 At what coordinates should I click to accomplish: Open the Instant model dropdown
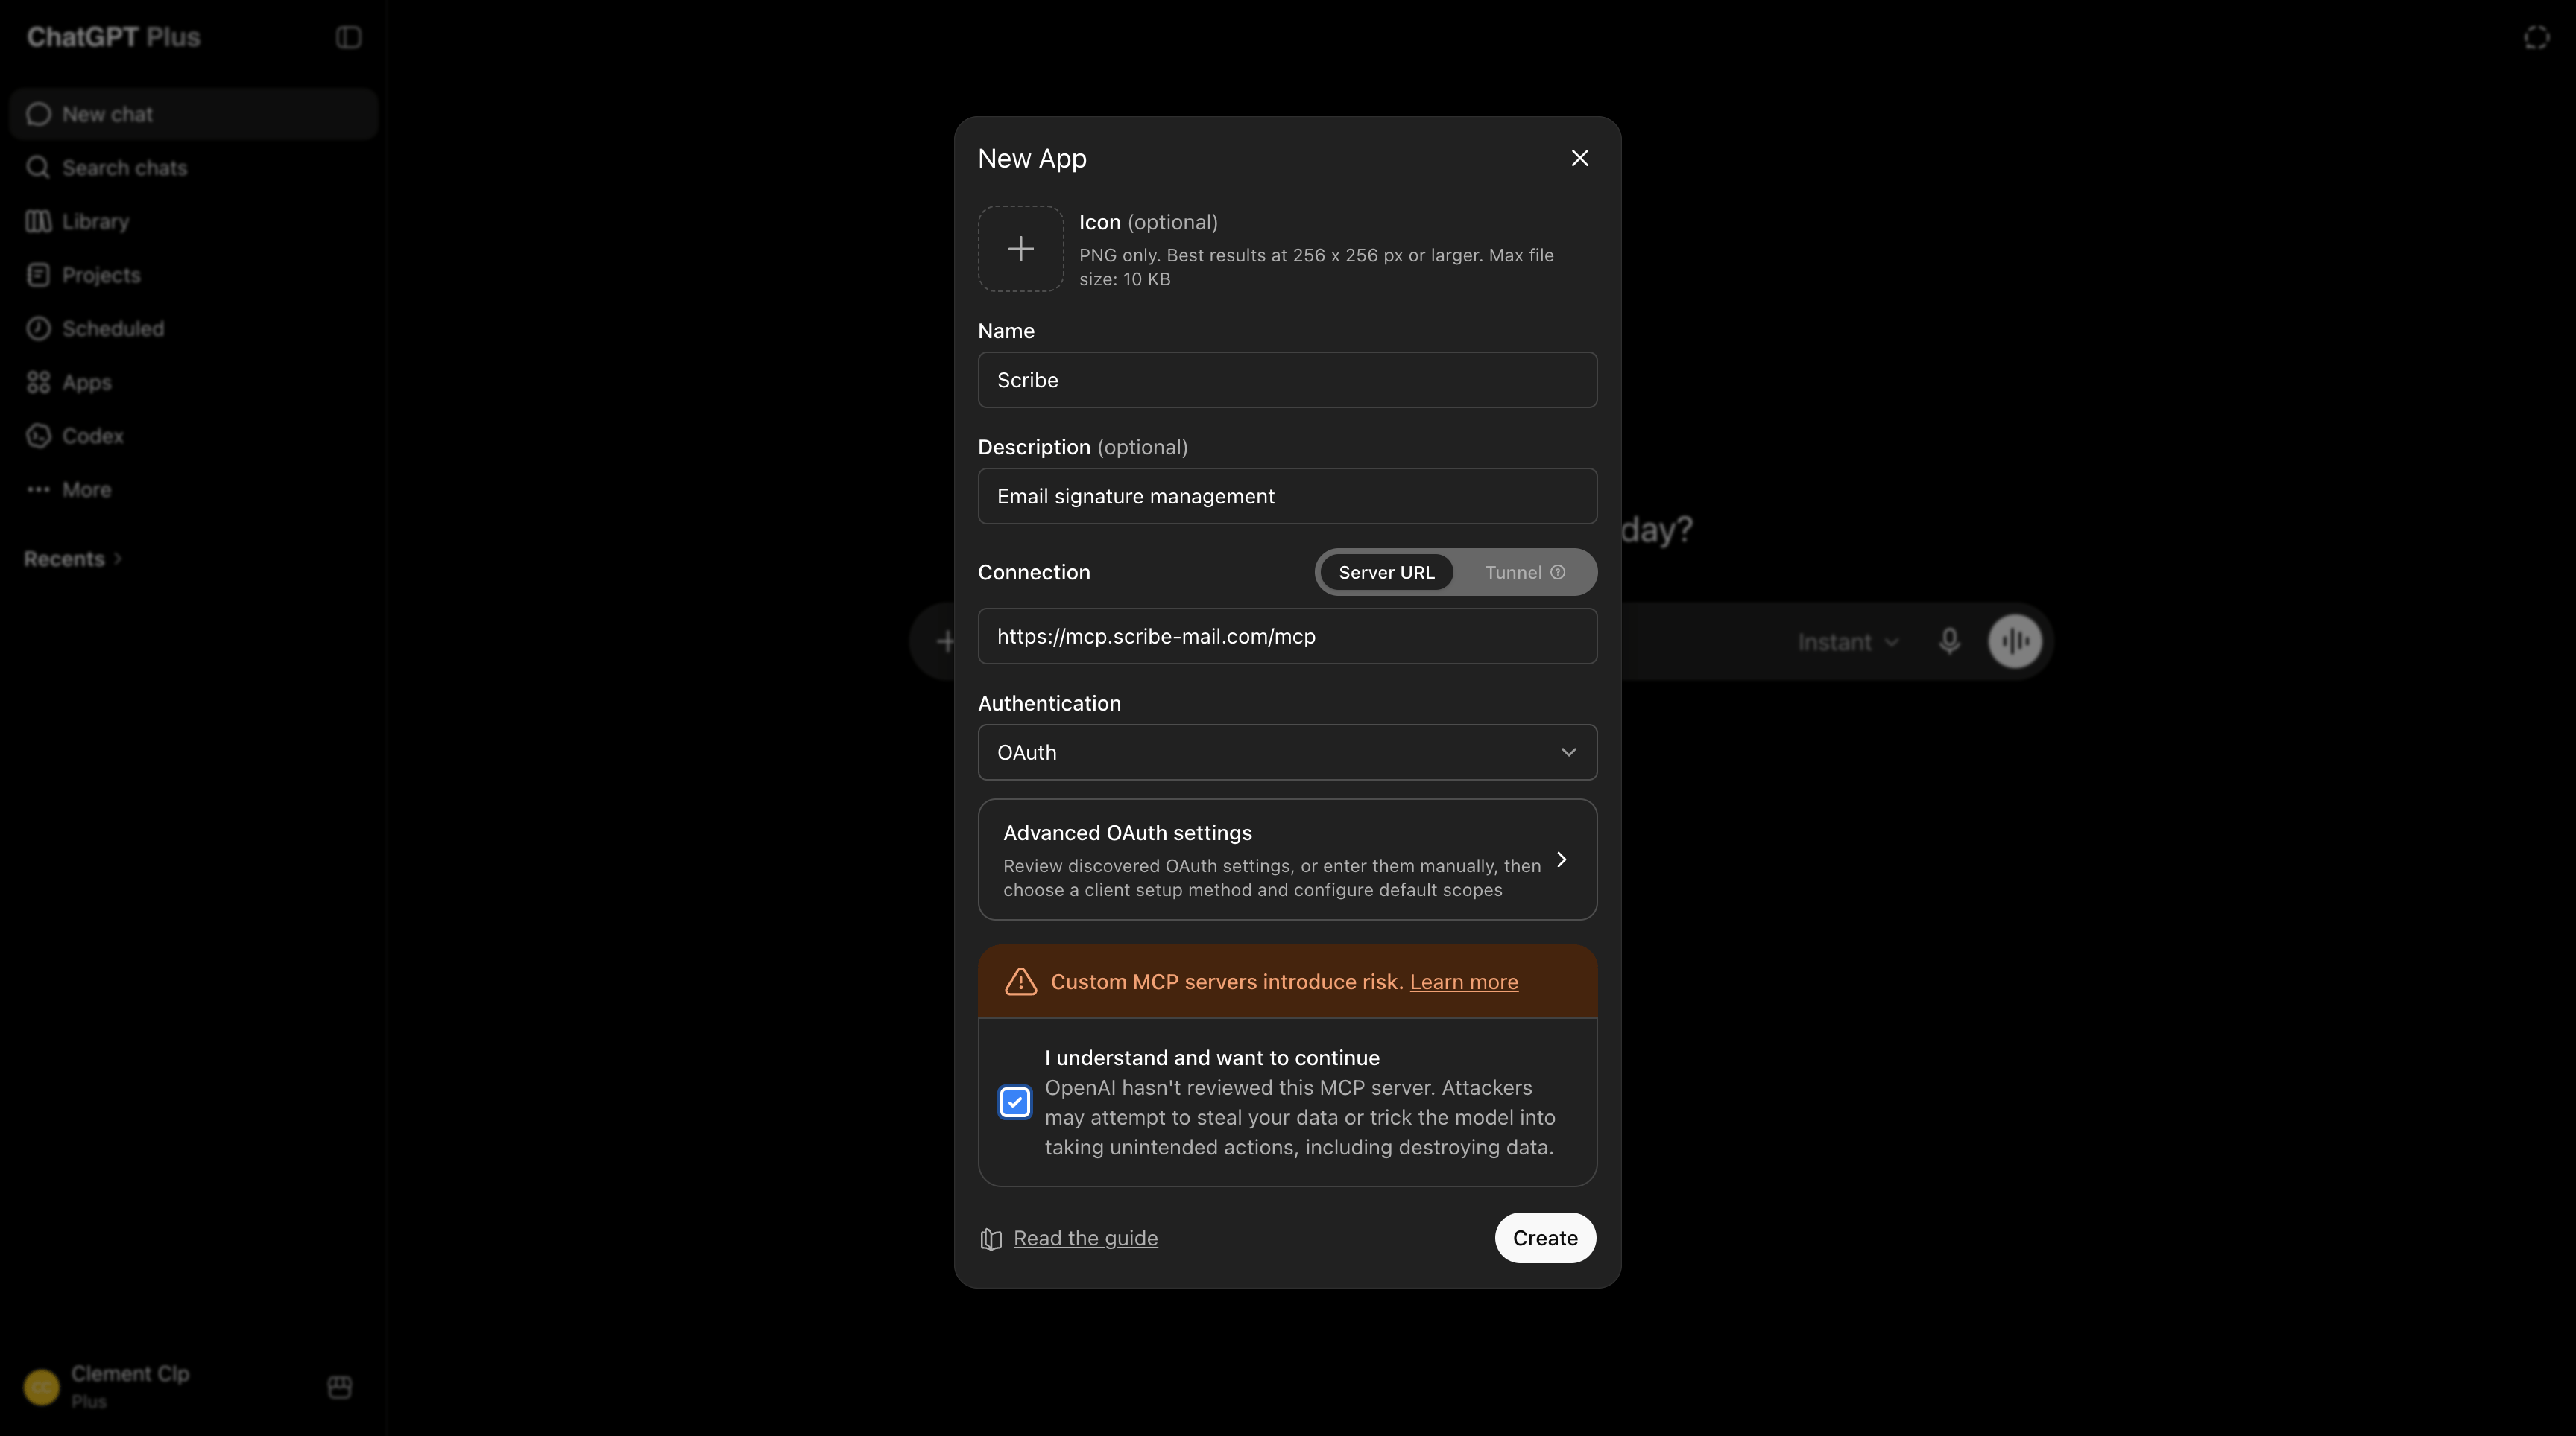click(x=1848, y=643)
